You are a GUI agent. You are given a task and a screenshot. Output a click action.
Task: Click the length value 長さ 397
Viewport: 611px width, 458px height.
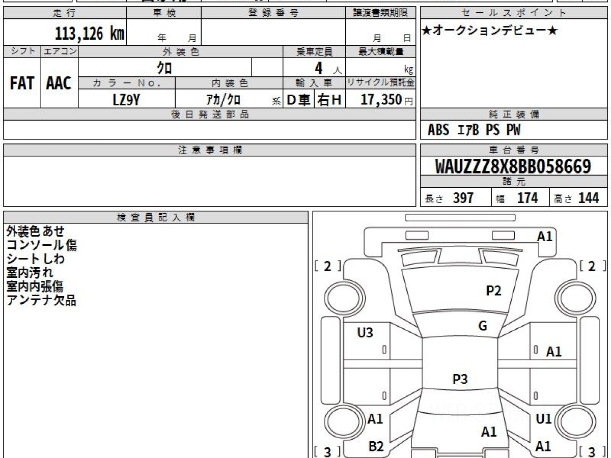450,198
